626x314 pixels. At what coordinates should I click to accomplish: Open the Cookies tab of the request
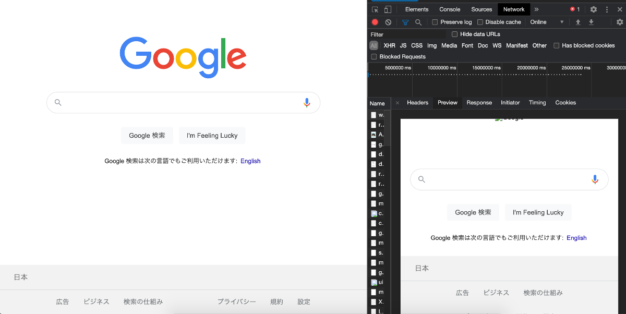pos(565,103)
